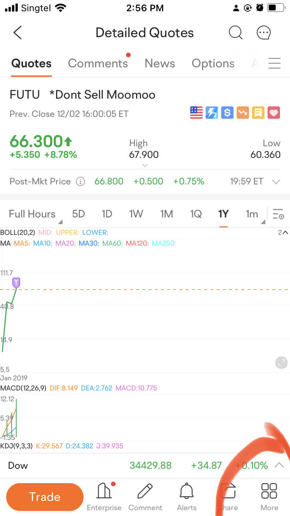Go back with the left arrow

[x=17, y=33]
